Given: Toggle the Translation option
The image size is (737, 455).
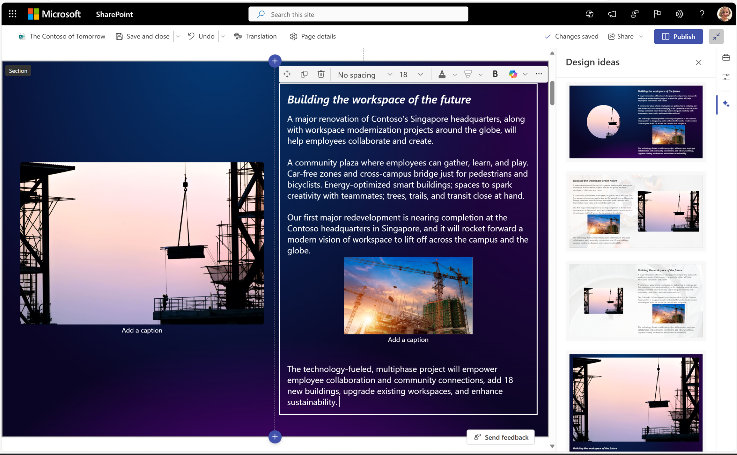Looking at the screenshot, I should click(255, 36).
